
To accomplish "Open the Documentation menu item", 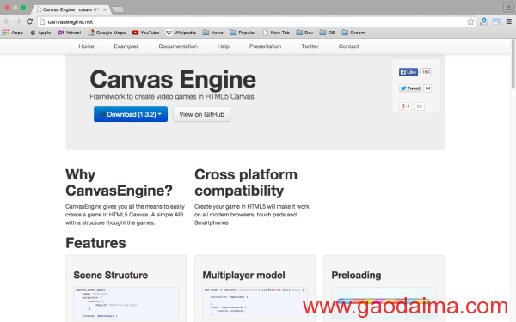I will point(178,46).
